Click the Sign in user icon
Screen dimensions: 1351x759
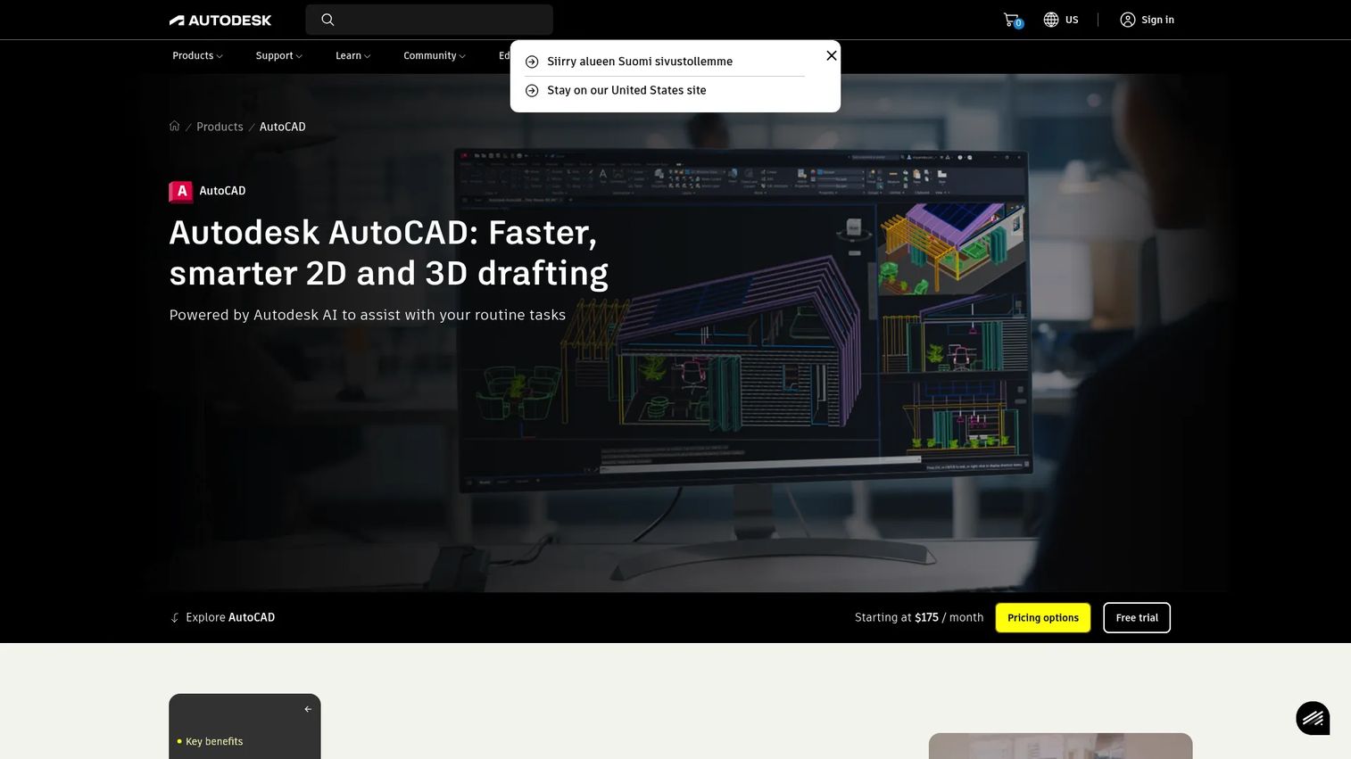pos(1128,20)
